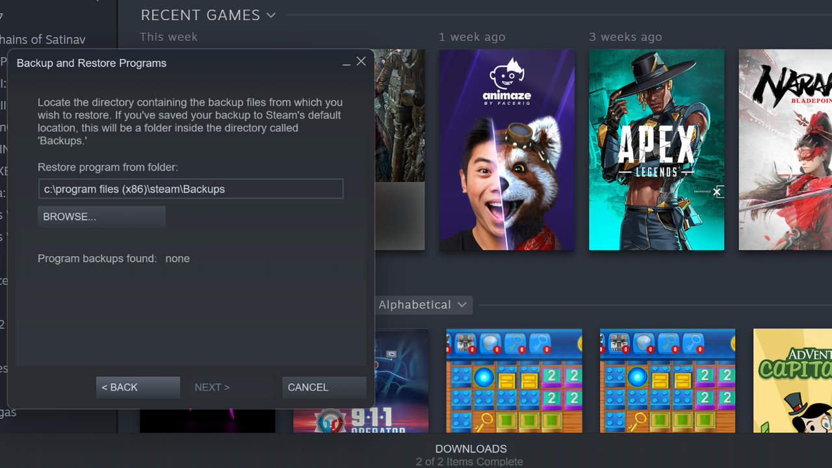
Task: Select the Chains of Satinav library entry
Action: [x=43, y=40]
